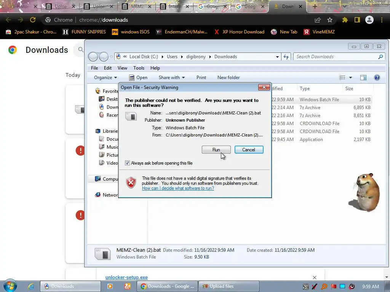
Task: Open Explorer help question mark icon
Action: [x=377, y=78]
